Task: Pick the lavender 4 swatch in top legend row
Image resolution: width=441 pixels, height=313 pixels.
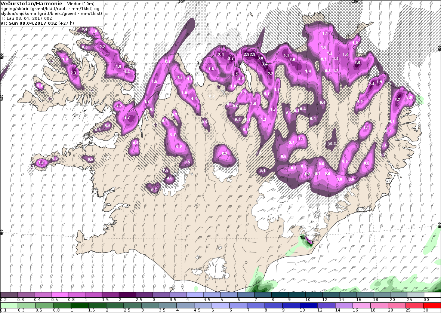Action: 195,295
